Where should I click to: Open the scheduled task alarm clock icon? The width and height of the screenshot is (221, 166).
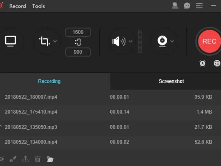point(202,63)
